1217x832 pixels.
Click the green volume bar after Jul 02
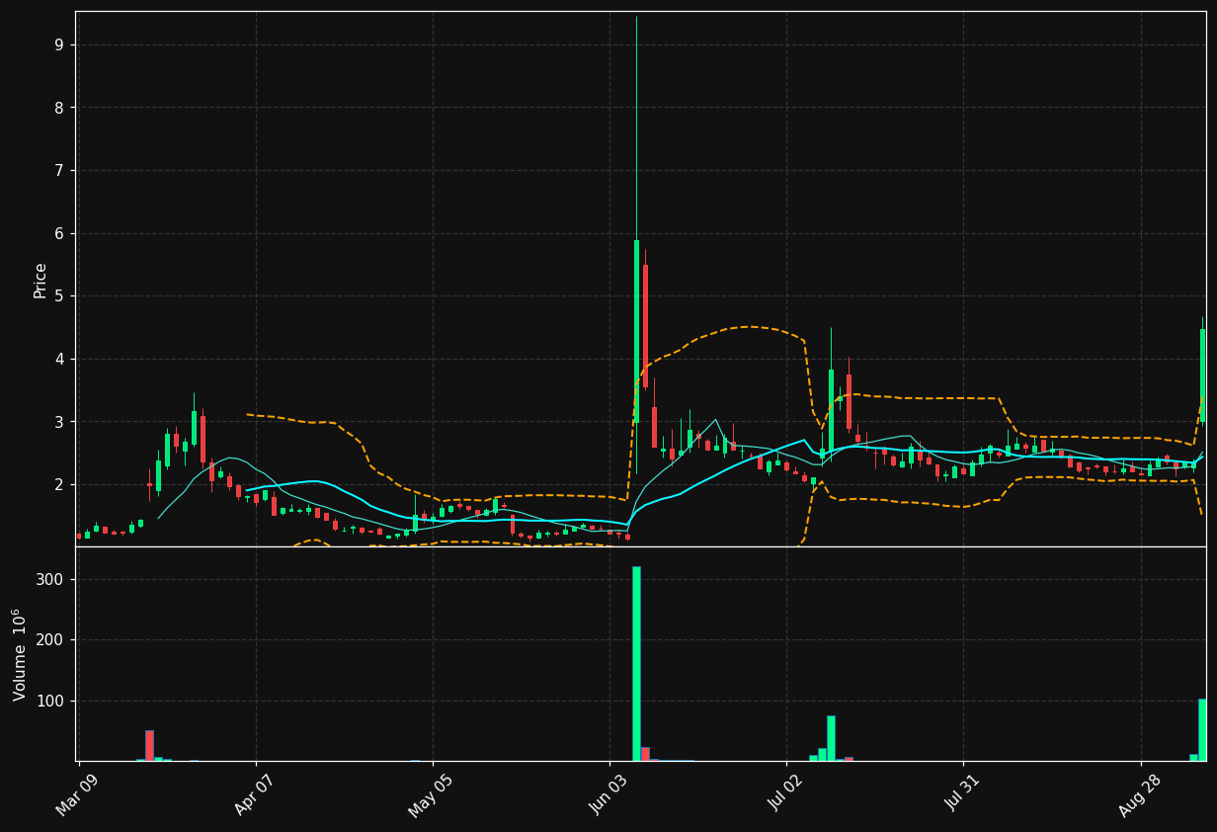click(x=831, y=738)
